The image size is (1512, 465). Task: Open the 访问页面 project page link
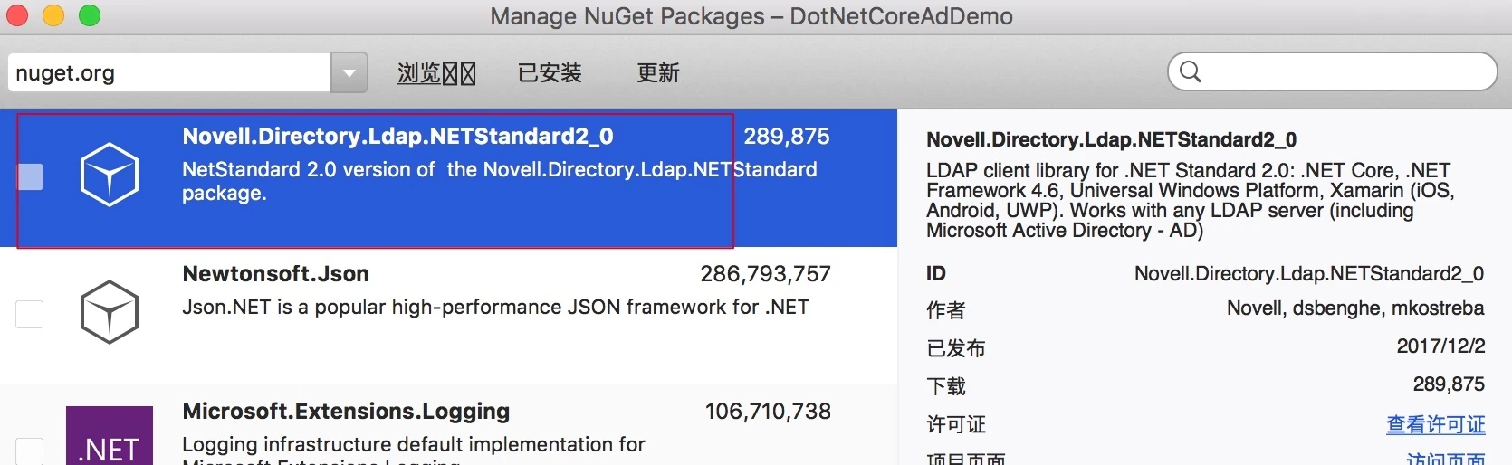(x=1446, y=460)
